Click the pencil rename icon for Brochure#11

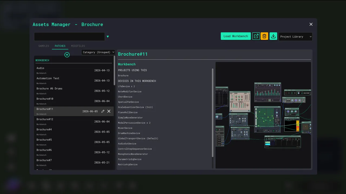coord(103,111)
